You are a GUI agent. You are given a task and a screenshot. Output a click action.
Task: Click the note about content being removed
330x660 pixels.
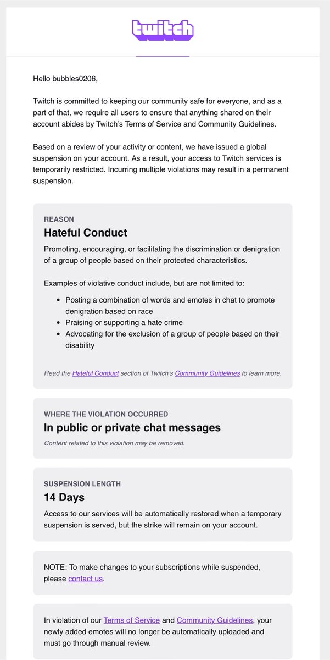(x=114, y=443)
